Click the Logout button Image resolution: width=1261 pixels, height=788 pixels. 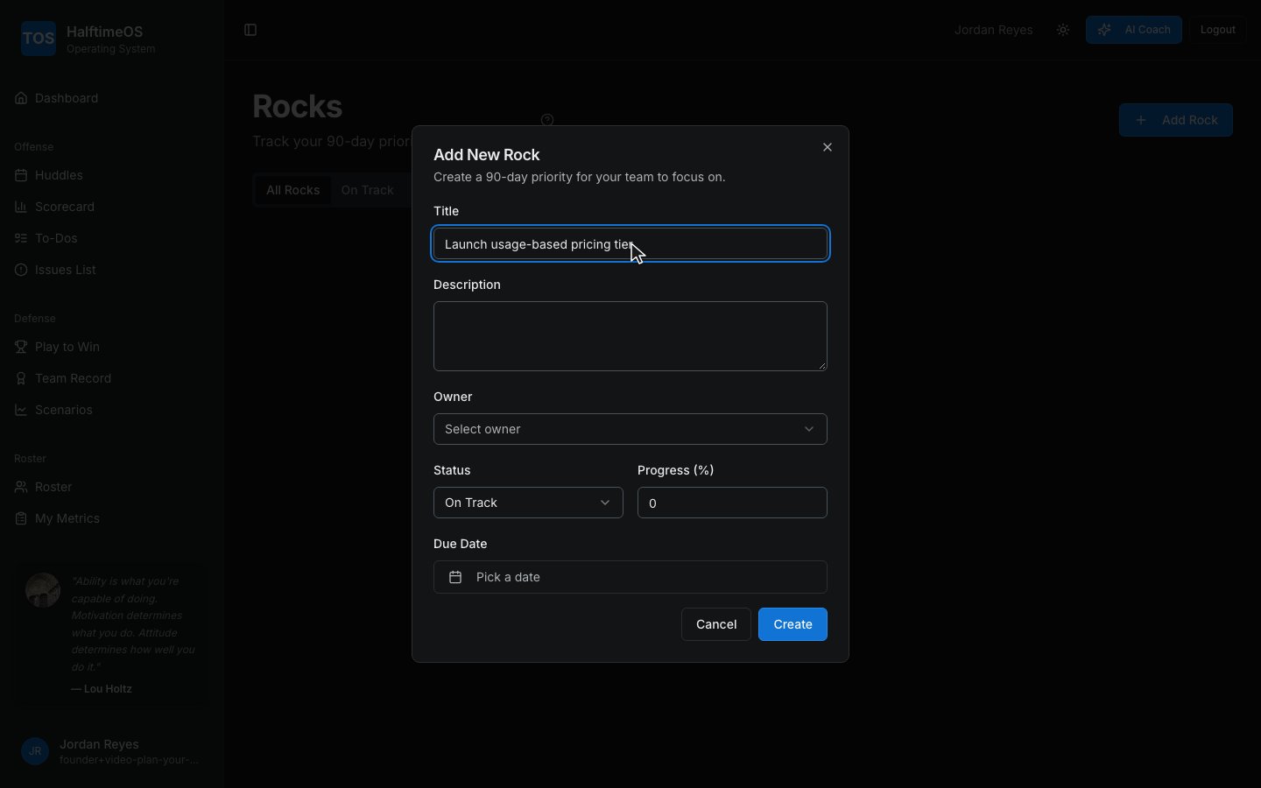[1218, 30]
